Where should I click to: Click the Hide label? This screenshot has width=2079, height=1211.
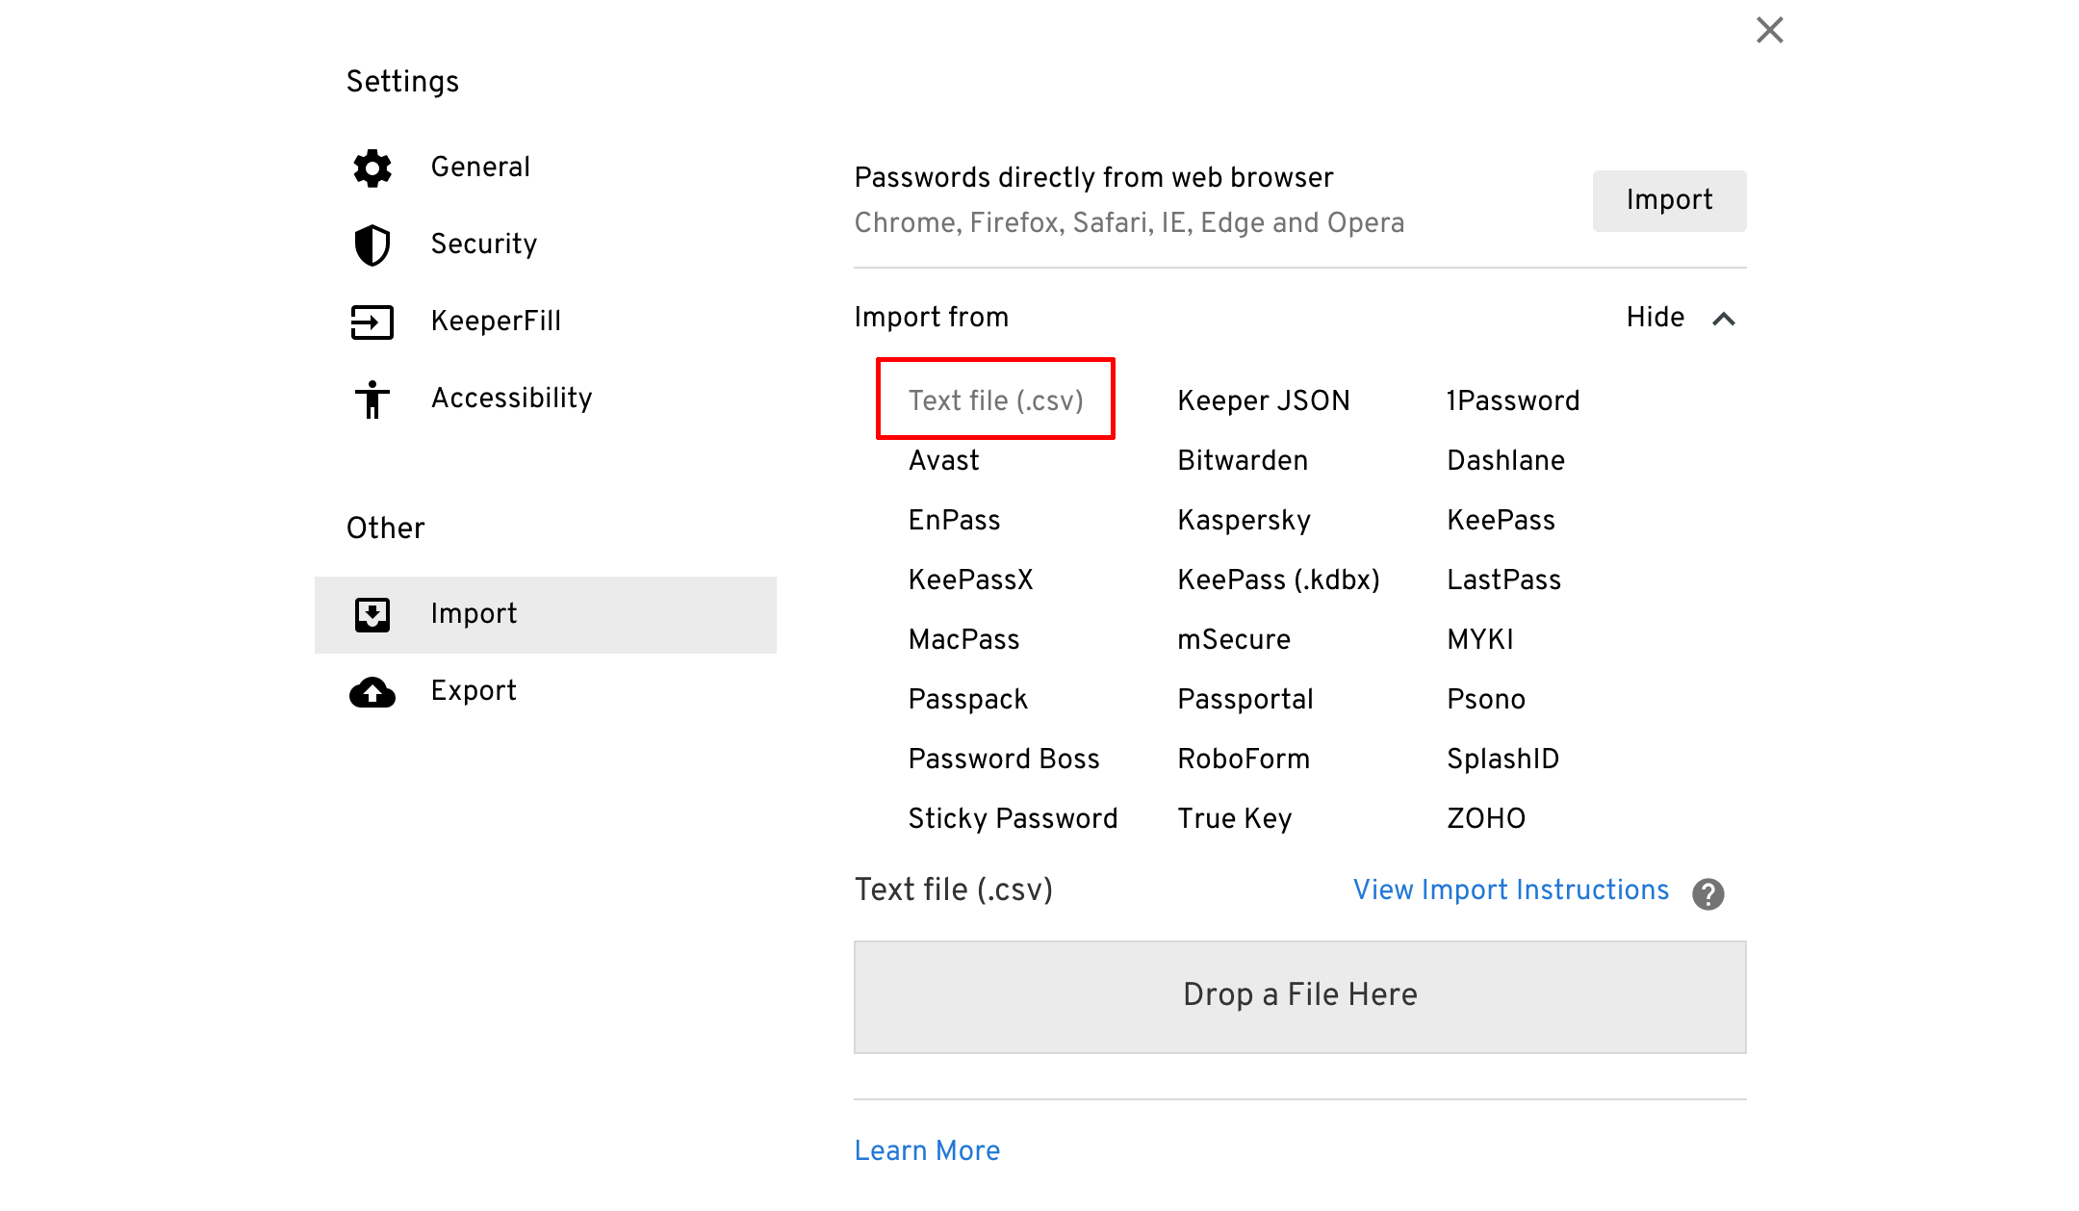1655,318
